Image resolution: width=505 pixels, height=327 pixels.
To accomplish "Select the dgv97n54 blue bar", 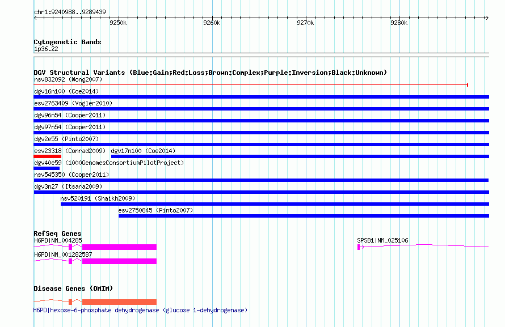I will point(261,133).
